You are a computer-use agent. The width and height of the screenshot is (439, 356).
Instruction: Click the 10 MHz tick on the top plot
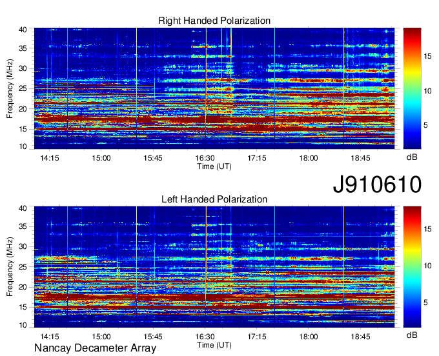pos(23,146)
